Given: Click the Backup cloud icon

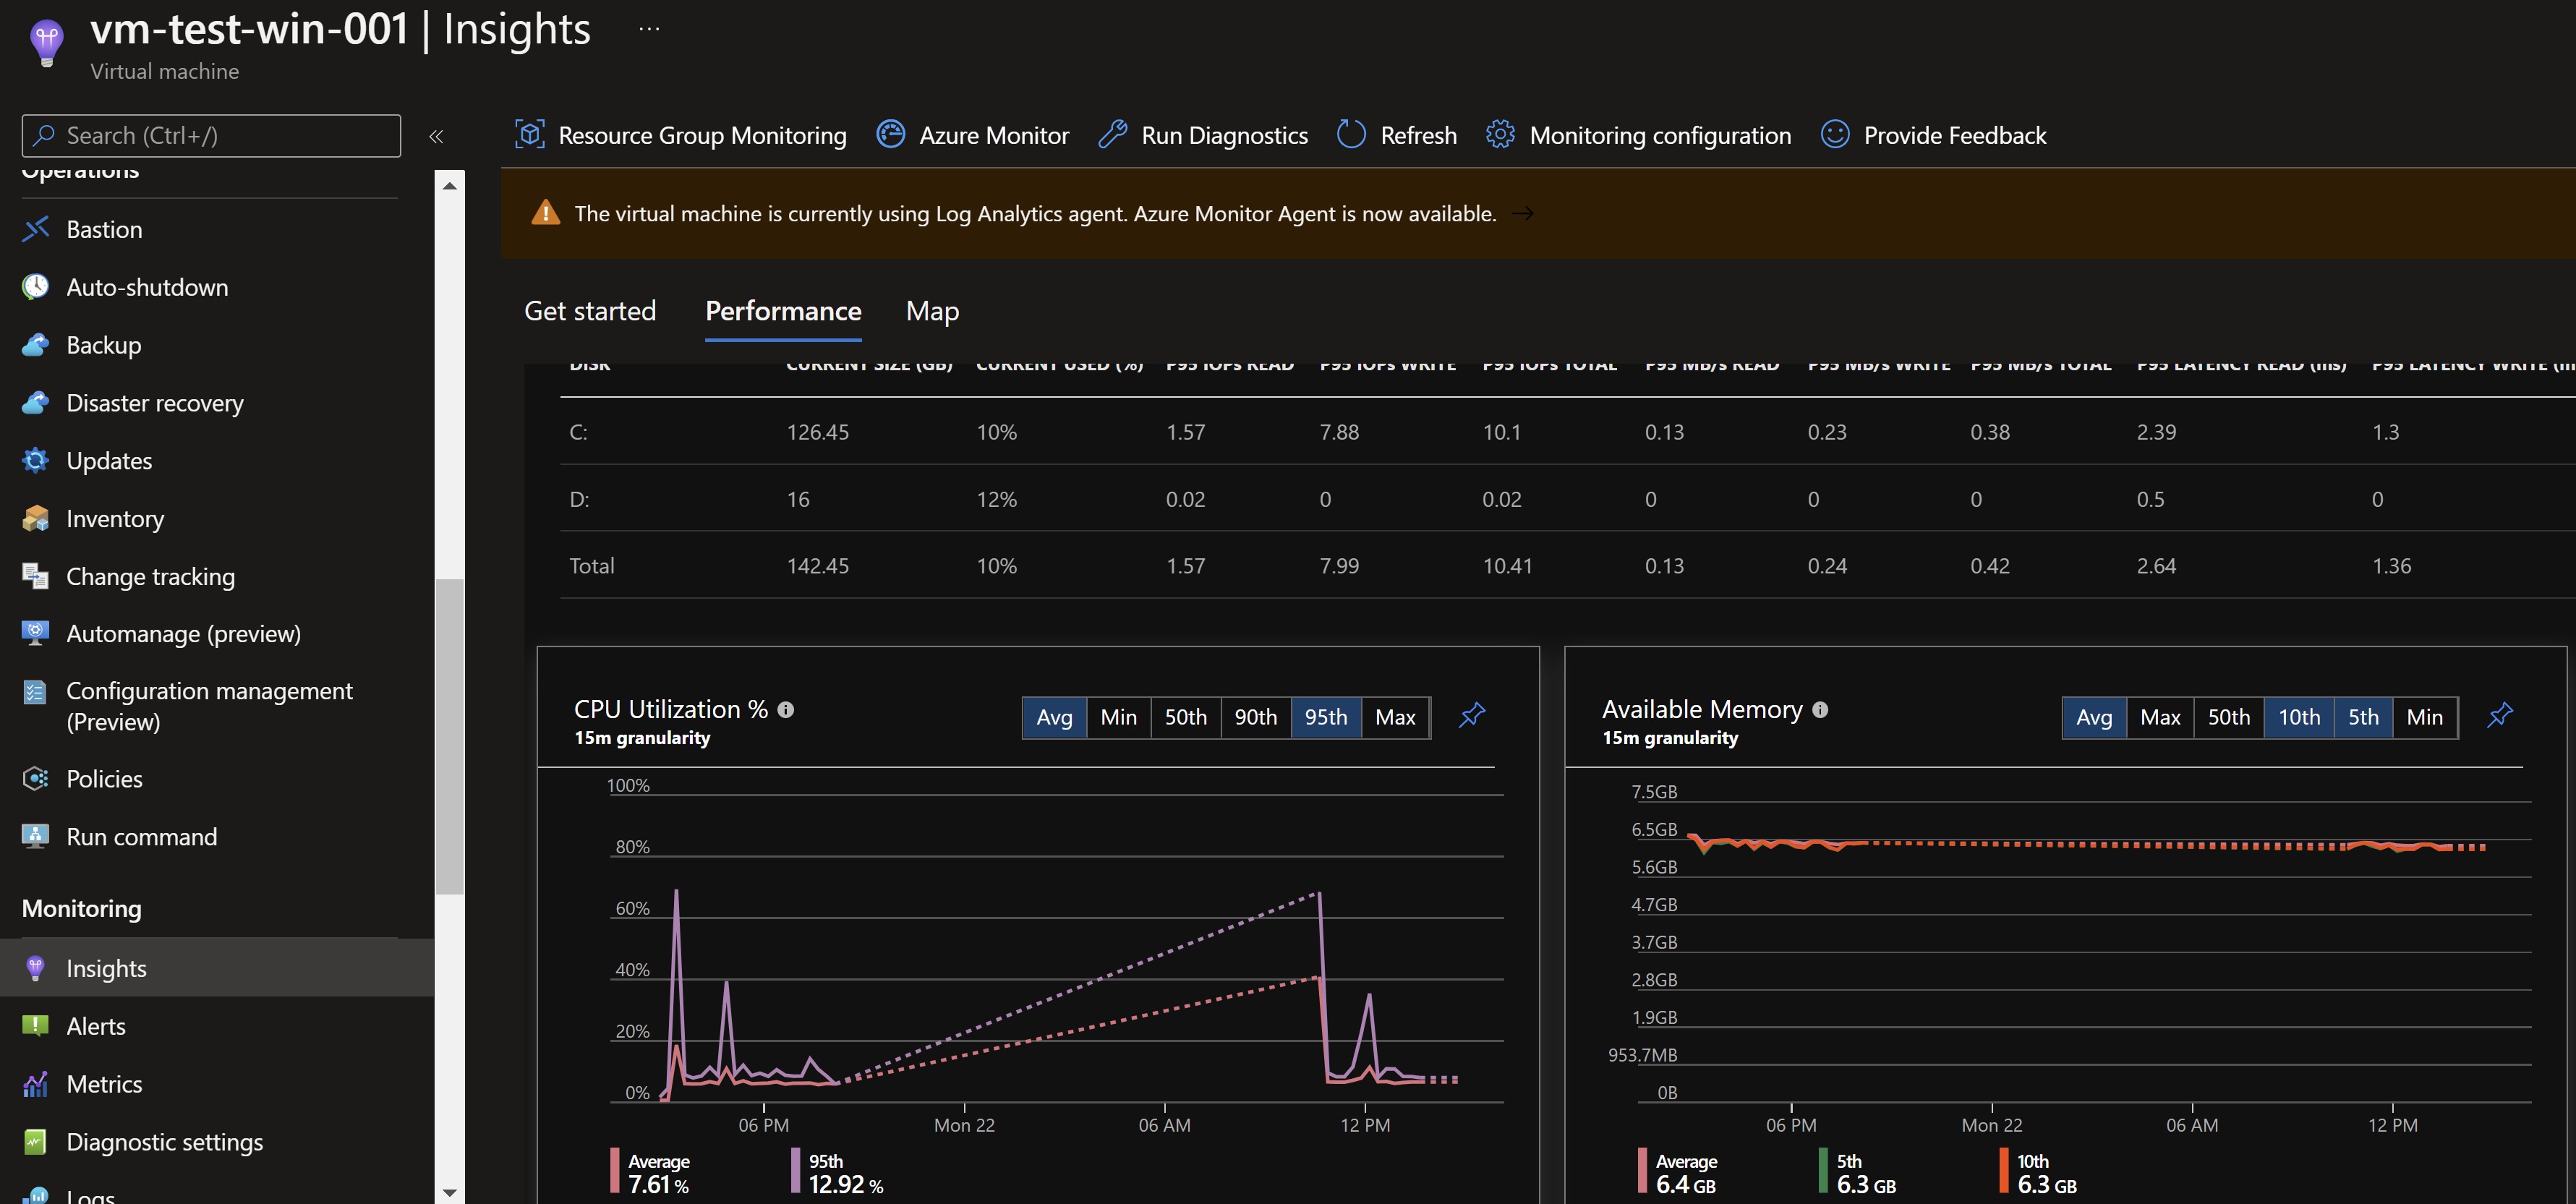Looking at the screenshot, I should click(35, 345).
